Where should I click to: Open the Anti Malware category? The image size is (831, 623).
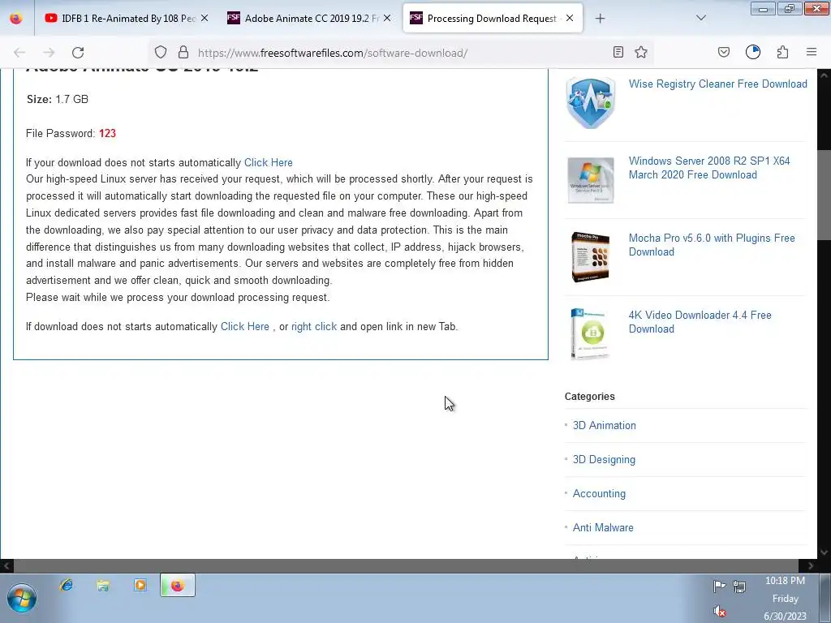[x=603, y=527]
